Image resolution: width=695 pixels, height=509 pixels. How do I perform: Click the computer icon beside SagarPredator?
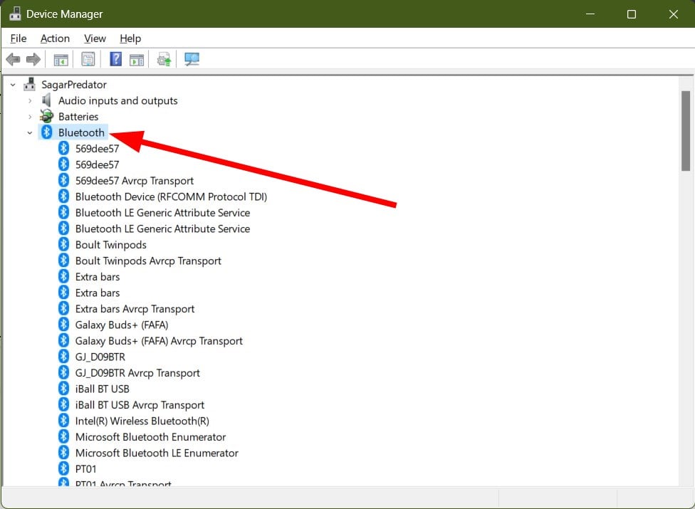[30, 84]
